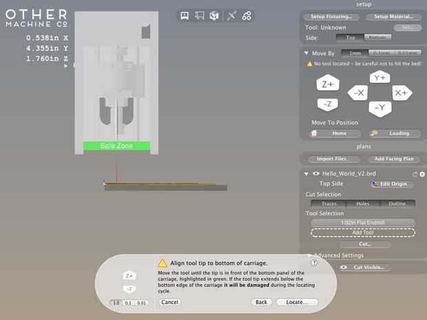Set Move By to 0.01mm
Screen dimensions: 427x320
tap(408, 53)
